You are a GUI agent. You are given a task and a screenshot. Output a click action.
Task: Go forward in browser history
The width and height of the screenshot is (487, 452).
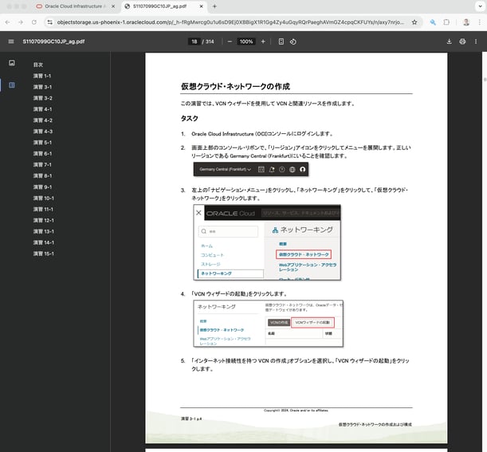[x=21, y=22]
